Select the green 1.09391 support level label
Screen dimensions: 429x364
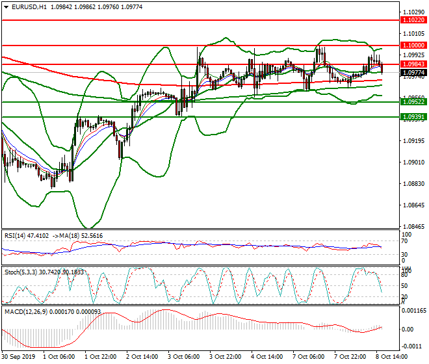pos(413,117)
